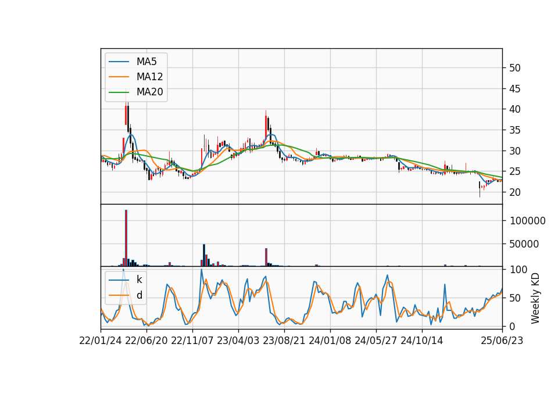Viewport: 558px width, 401px height.
Task: Click the KD axis value 100
Action: click(x=518, y=270)
